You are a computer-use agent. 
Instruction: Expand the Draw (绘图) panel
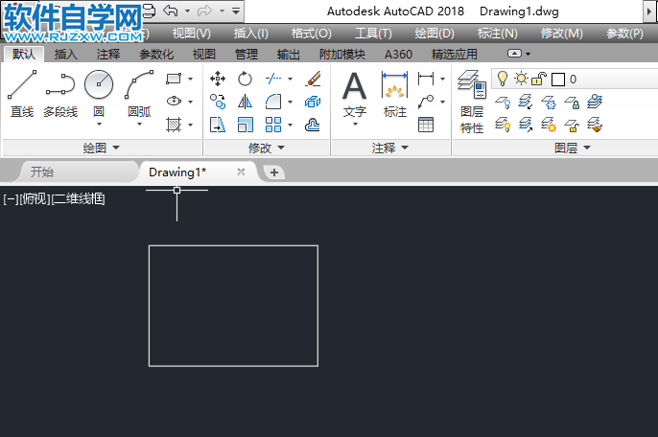[102, 148]
